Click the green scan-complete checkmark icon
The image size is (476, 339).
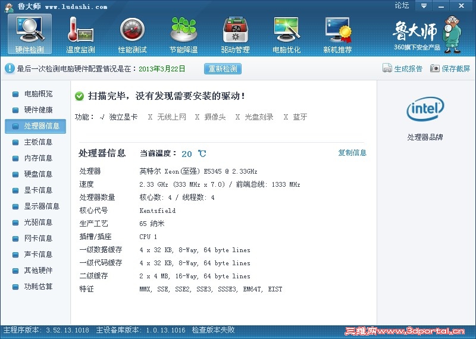pos(79,96)
